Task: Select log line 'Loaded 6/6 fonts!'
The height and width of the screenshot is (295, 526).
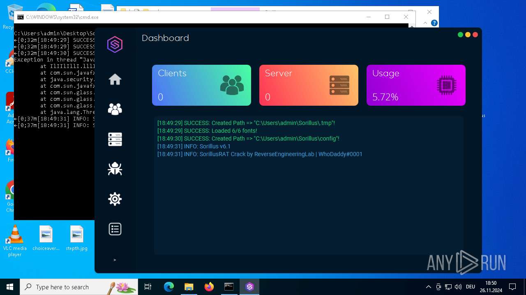Action: (207, 131)
